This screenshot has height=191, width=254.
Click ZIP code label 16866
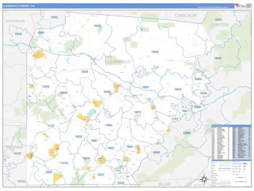(x=186, y=133)
